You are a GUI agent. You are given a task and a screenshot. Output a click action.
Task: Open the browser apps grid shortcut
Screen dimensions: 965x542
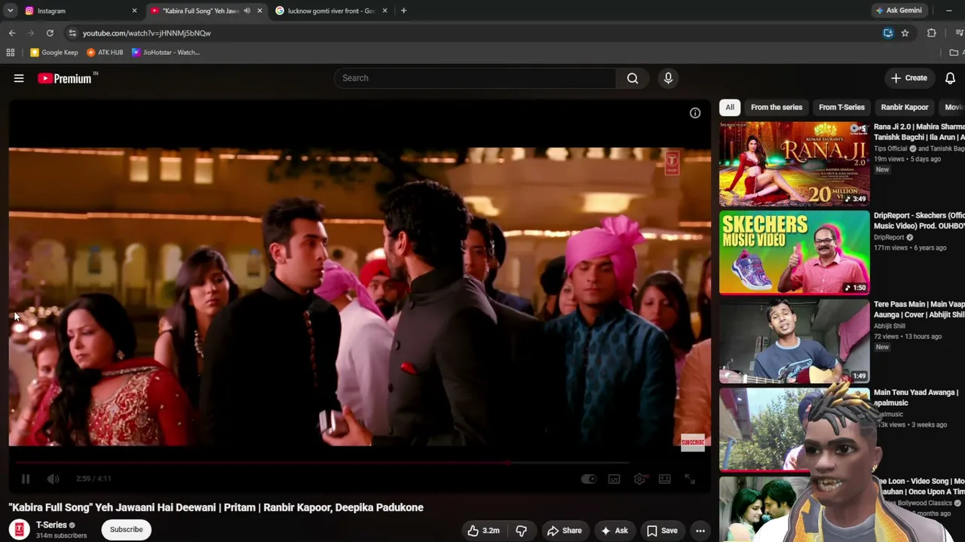[x=11, y=53]
